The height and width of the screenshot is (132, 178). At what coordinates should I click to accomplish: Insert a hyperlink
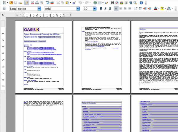pyautogui.click(x=95, y=3)
